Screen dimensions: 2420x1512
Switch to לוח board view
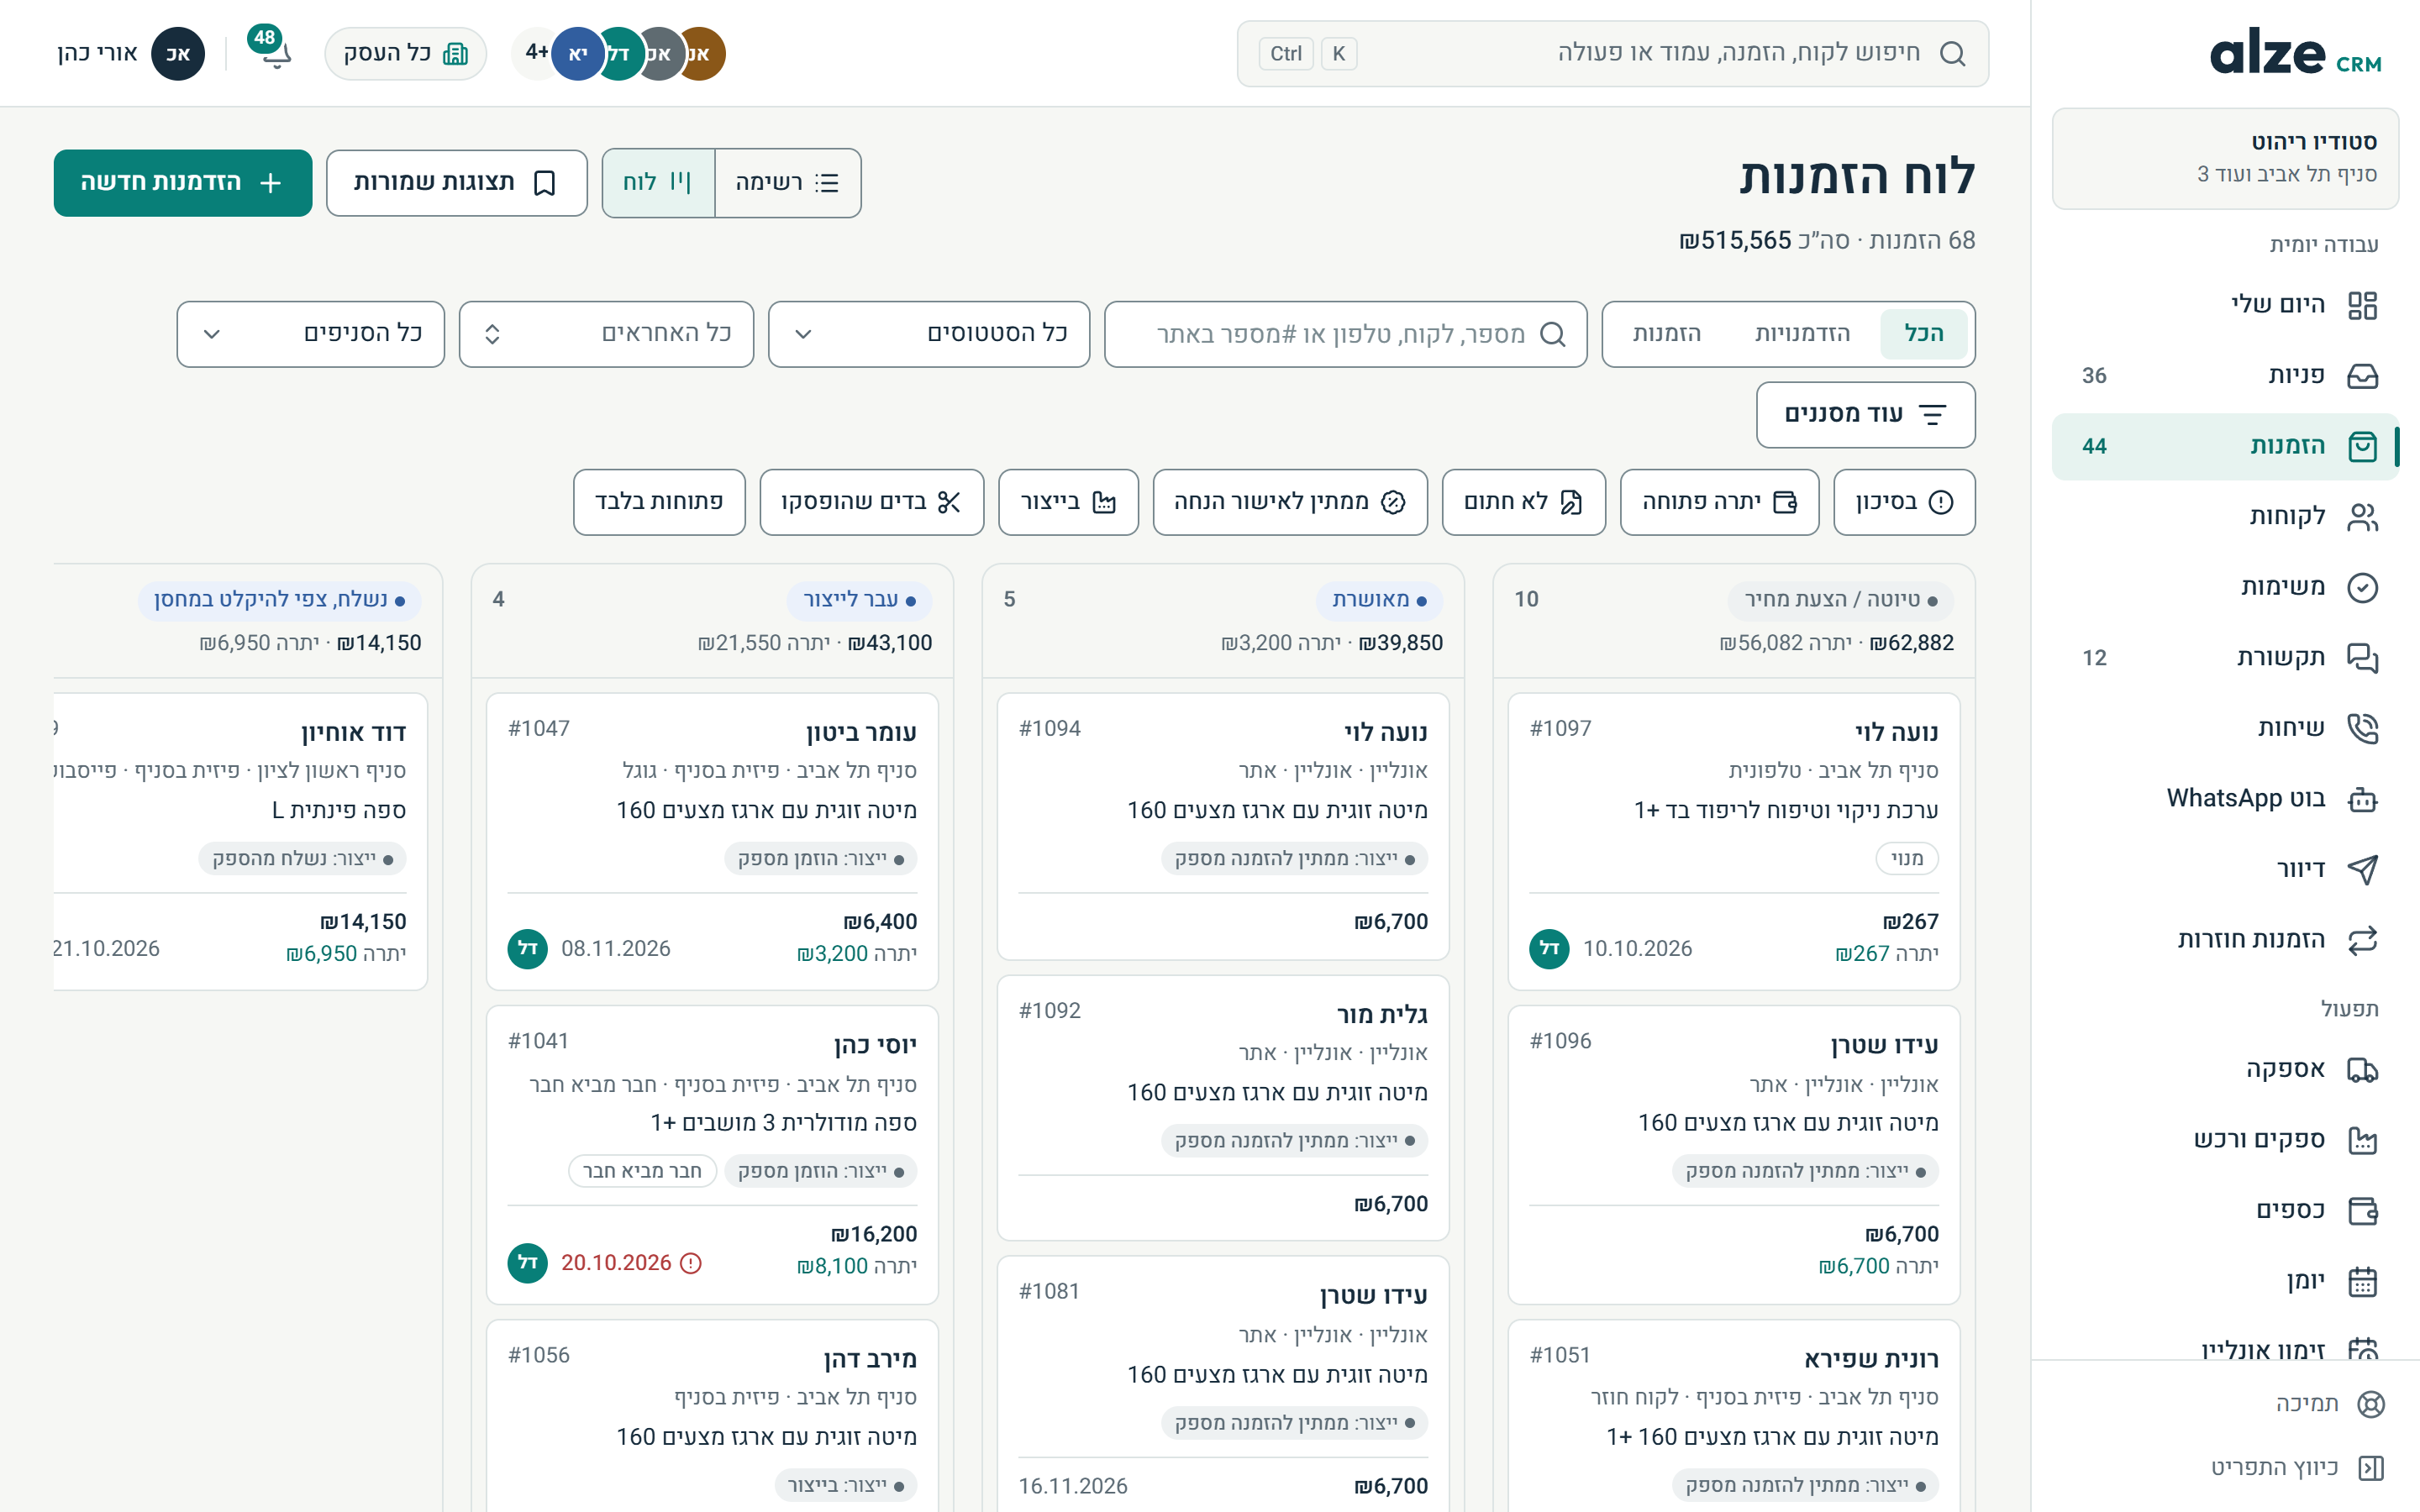pos(658,183)
